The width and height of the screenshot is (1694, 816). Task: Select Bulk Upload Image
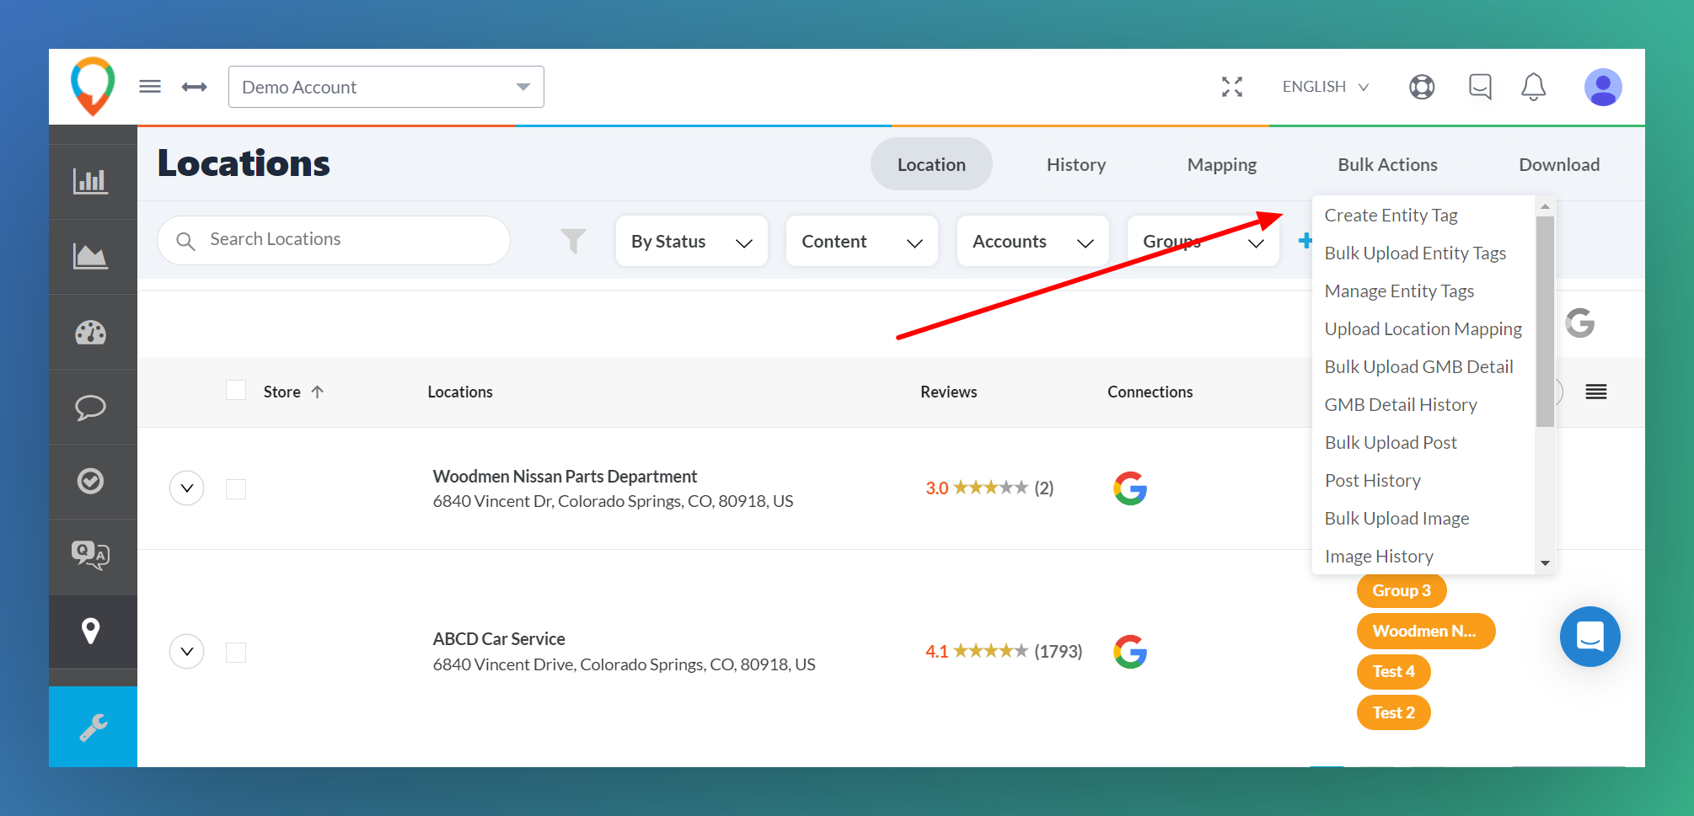1423,519
